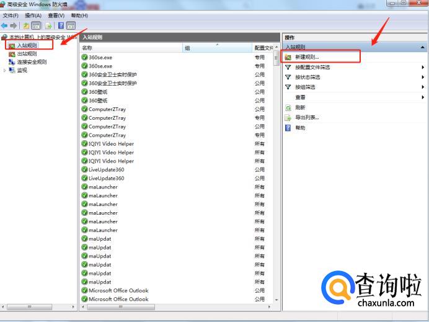Toggle the console tree pane icon
The image size is (429, 322).
tap(36, 25)
